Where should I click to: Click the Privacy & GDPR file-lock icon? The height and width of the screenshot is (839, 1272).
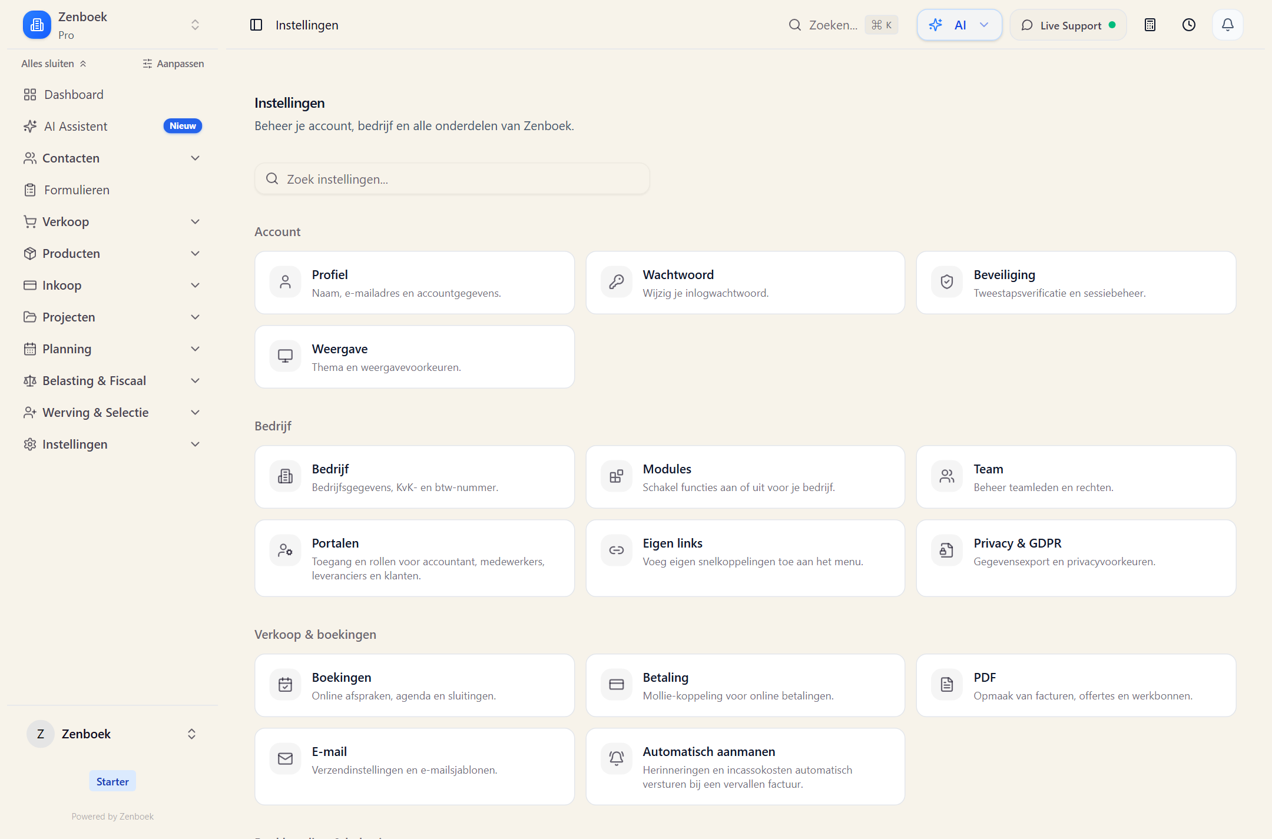coord(947,551)
